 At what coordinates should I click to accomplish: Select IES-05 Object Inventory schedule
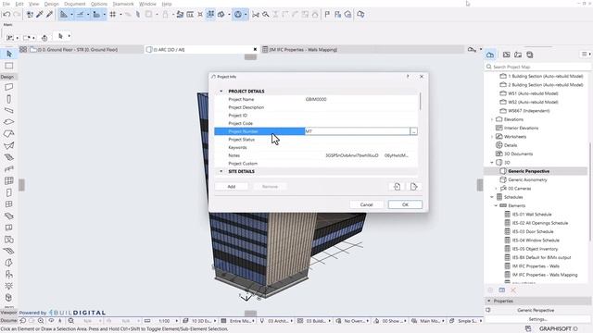535,249
